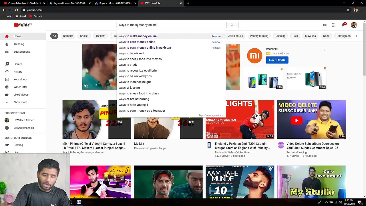Image resolution: width=366 pixels, height=206 pixels.
Task: Select the Comedy filter chip
Action: point(68,36)
